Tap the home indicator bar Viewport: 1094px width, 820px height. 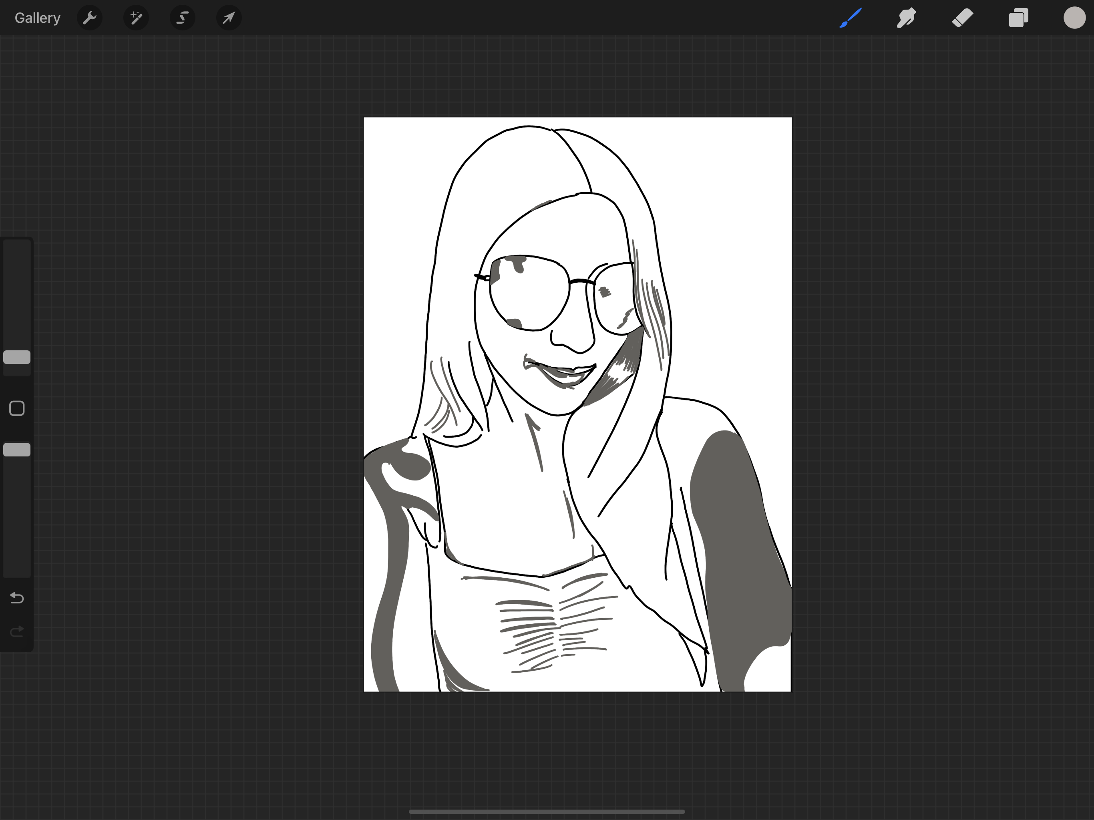(547, 812)
